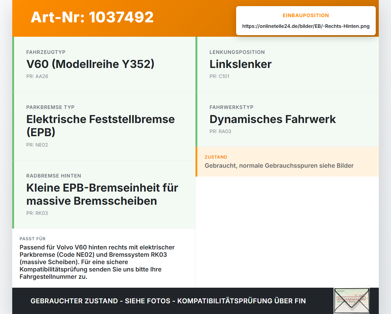Click the GEBRAUCHTER ZUSTAND footer banner text

168,301
